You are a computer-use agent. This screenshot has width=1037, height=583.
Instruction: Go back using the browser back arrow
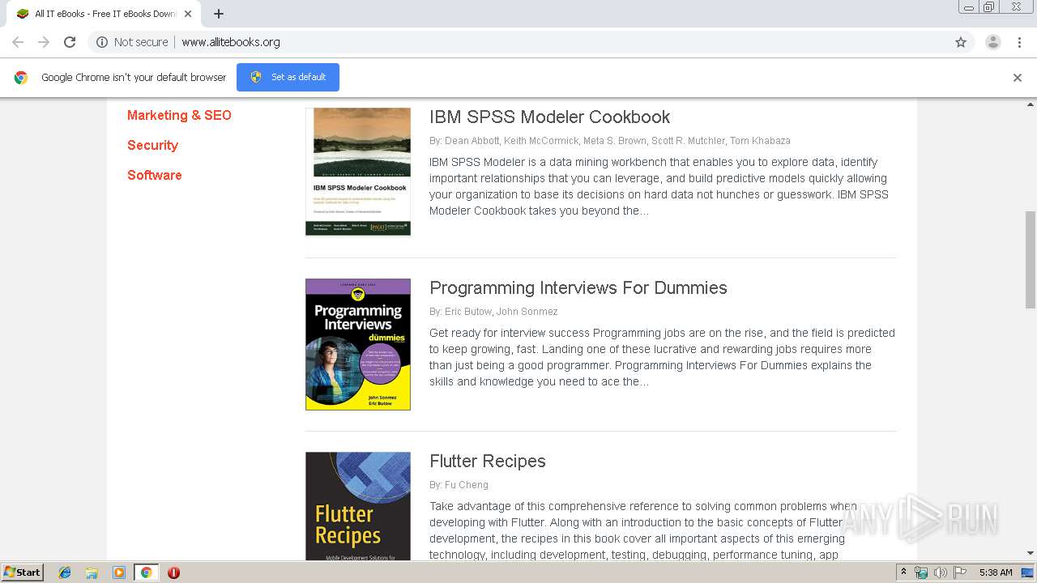coord(18,42)
